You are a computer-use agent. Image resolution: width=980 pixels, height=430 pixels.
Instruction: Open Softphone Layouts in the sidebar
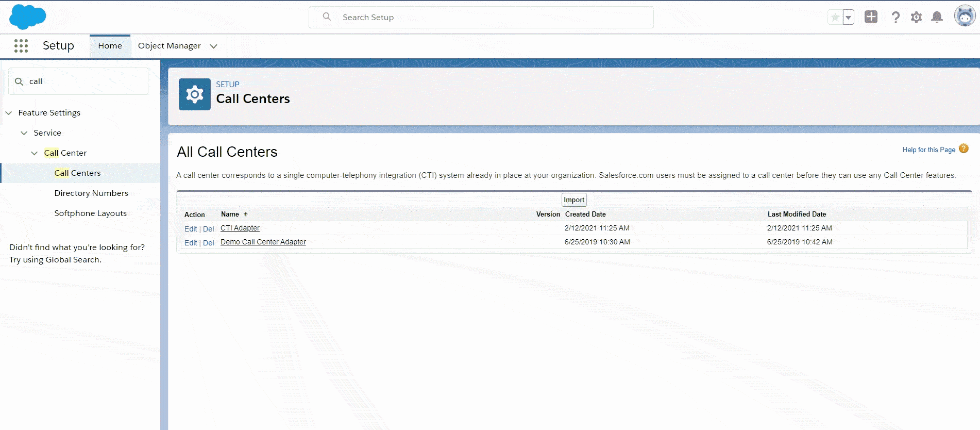(x=90, y=213)
